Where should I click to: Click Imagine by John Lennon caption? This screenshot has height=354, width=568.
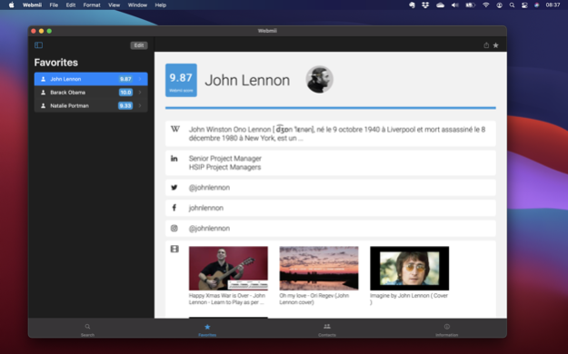(x=409, y=299)
